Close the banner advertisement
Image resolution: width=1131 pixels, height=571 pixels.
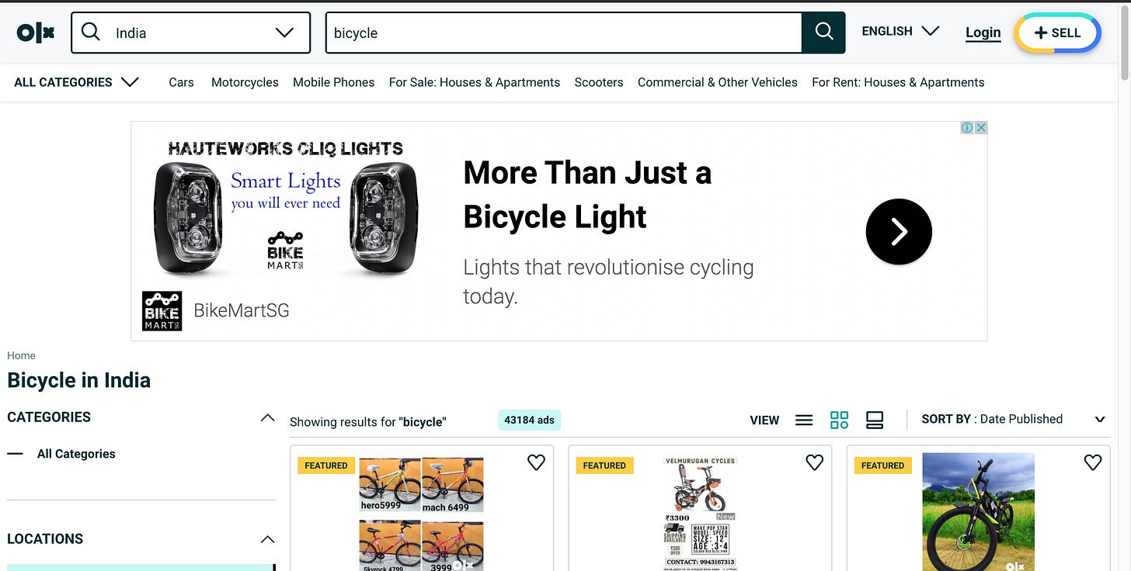pyautogui.click(x=981, y=128)
